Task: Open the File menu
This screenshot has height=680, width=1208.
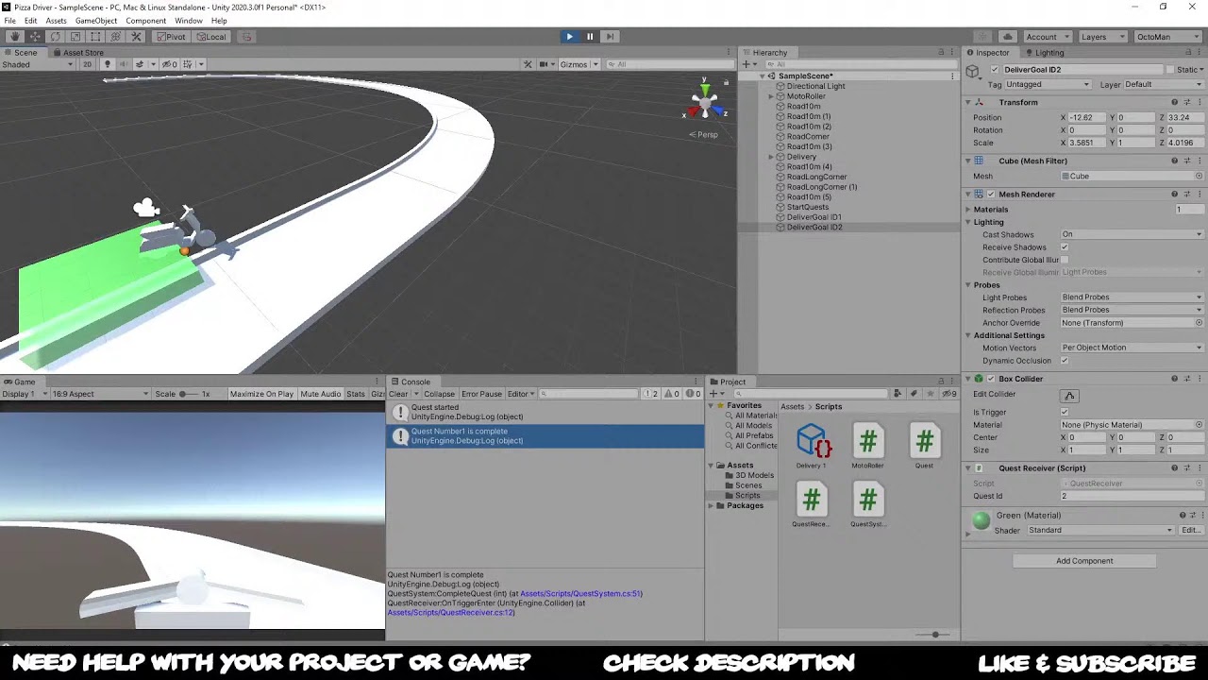Action: (10, 21)
